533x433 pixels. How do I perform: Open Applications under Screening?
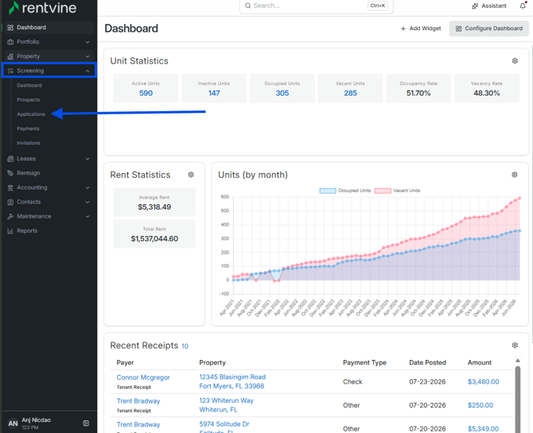point(31,114)
